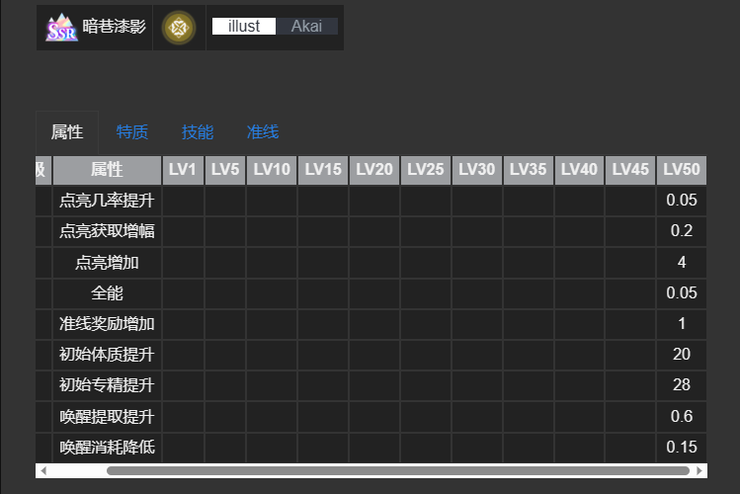Click the LV50 column header
This screenshot has width=740, height=494.
(x=682, y=170)
